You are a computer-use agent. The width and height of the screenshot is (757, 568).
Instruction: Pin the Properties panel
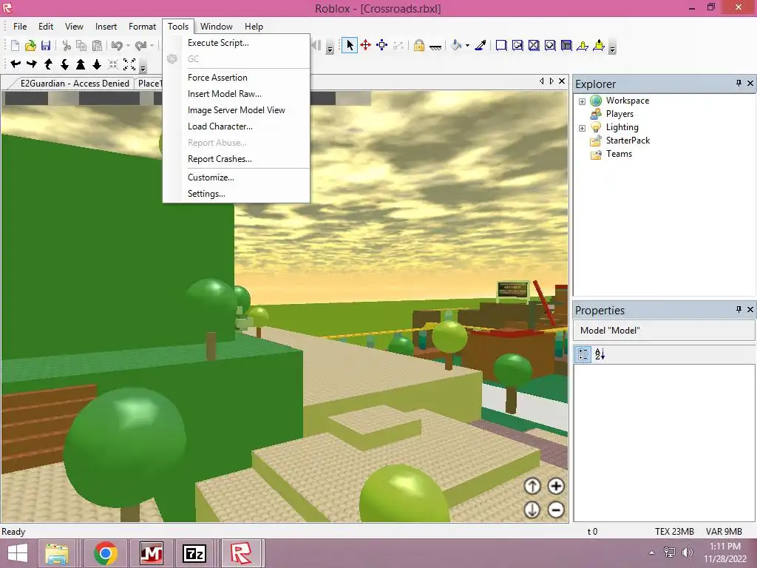pos(739,310)
